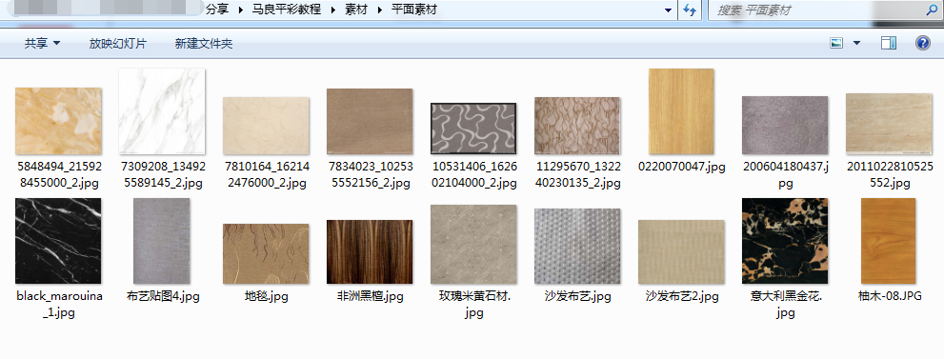
Task: Click 放映幻灯片 in the toolbar
Action: [118, 43]
